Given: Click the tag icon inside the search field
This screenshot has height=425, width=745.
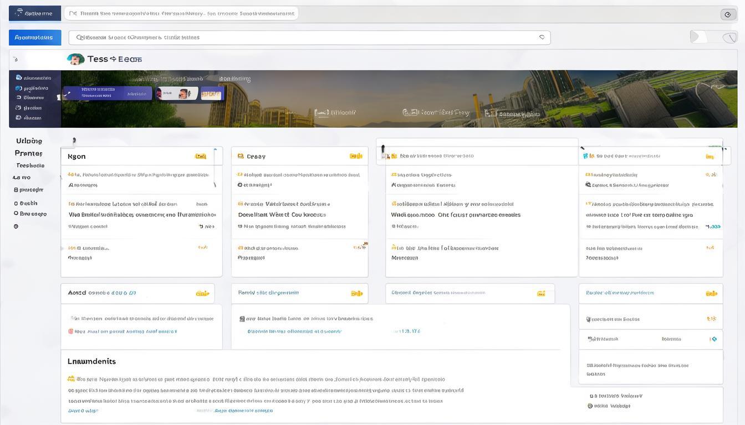Looking at the screenshot, I should [x=542, y=38].
